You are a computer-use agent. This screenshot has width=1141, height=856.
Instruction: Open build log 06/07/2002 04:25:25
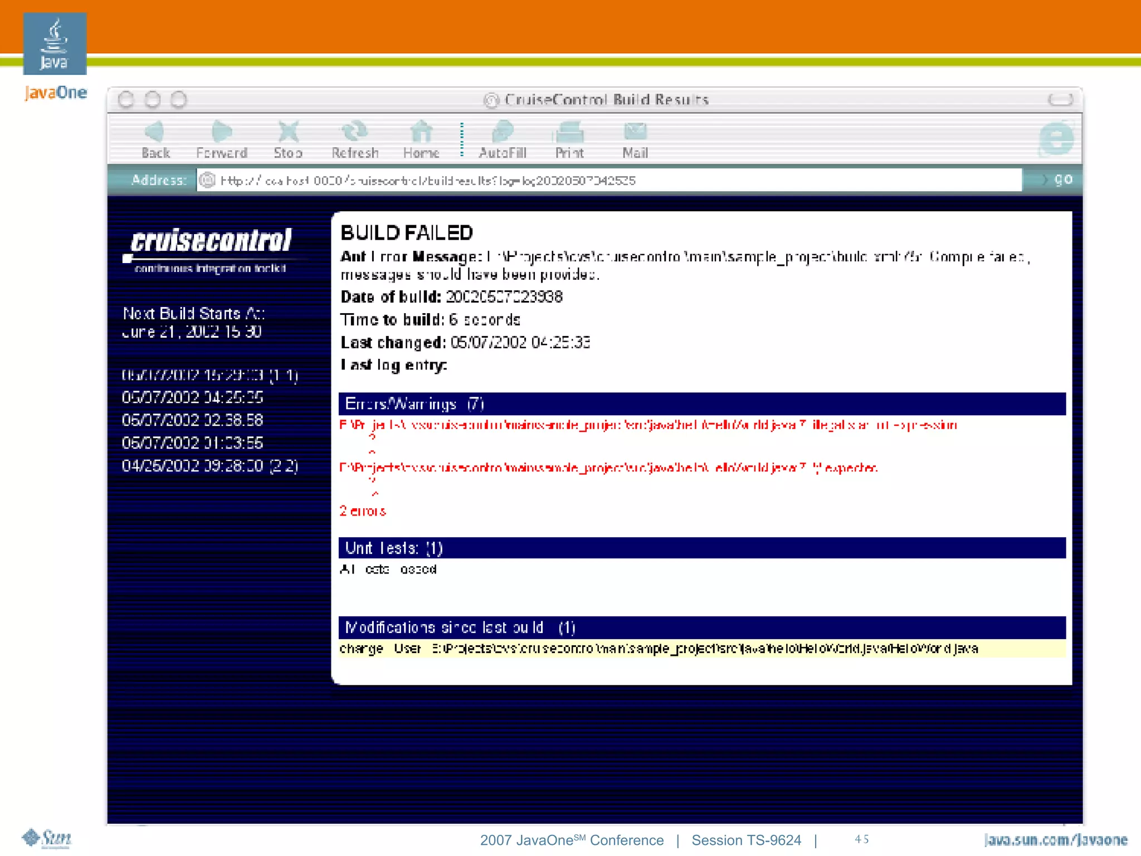pyautogui.click(x=192, y=397)
